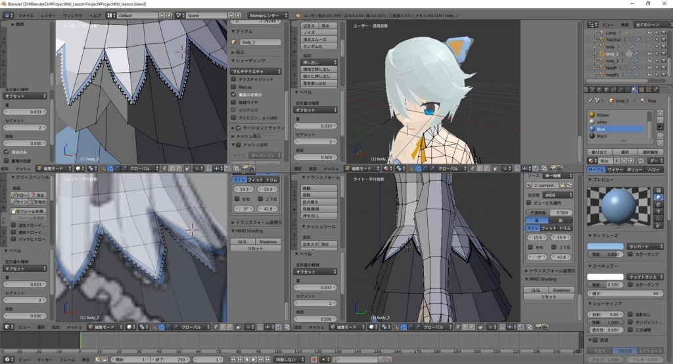The image size is (673, 364).
Task: Open the World properties tab icon
Action: pyautogui.click(x=599, y=89)
